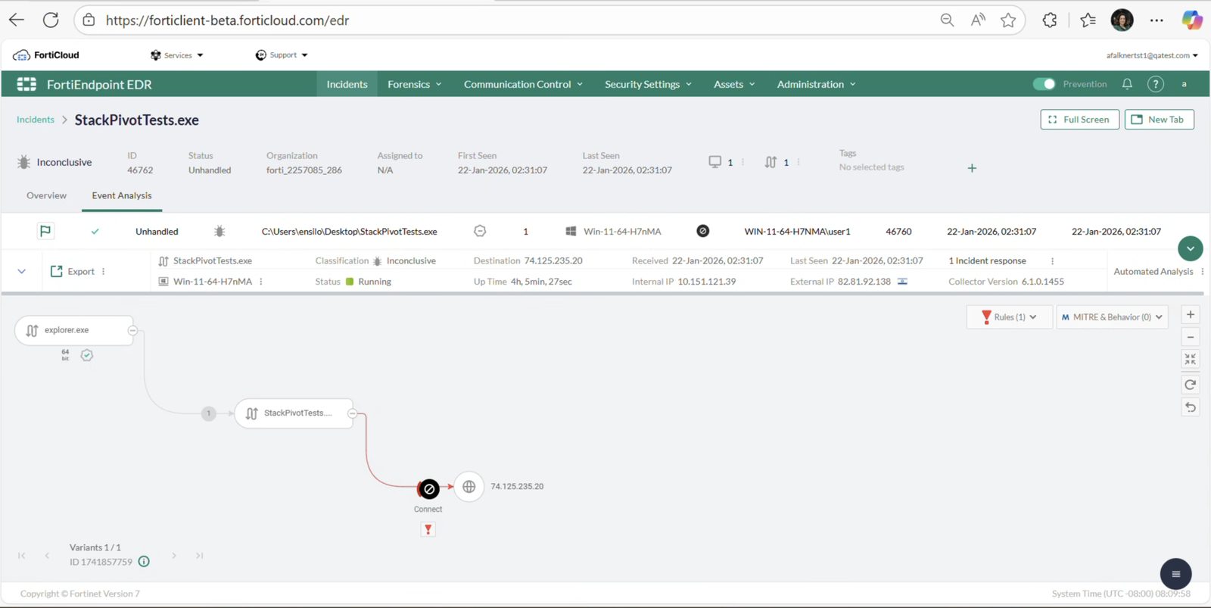This screenshot has width=1211, height=608.
Task: Open the Forensics menu
Action: pos(415,84)
